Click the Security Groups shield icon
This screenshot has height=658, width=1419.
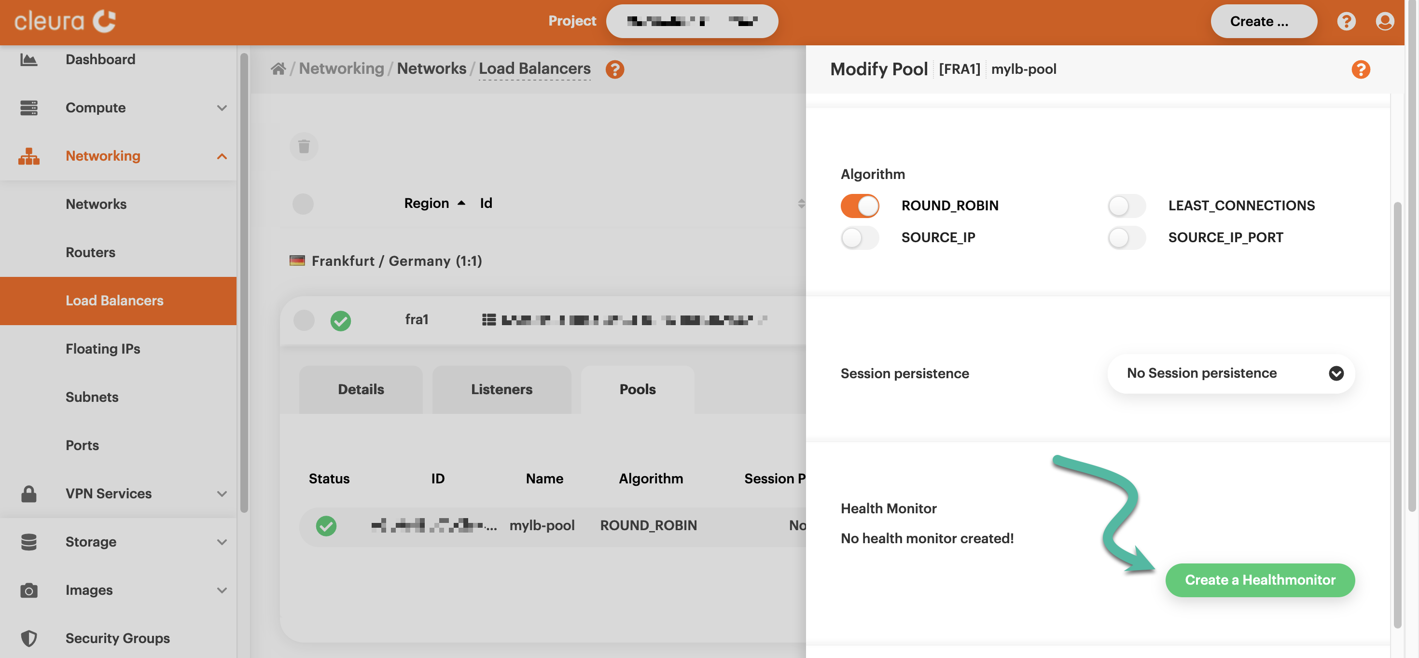tap(28, 638)
